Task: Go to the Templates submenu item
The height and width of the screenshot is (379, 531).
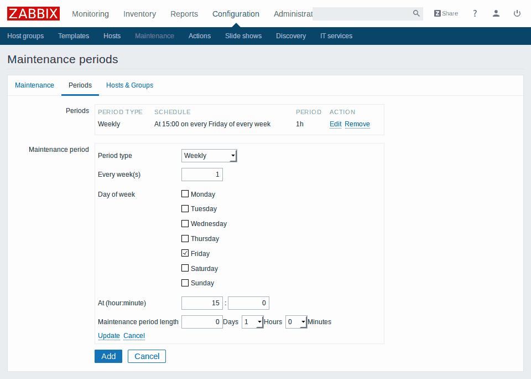Action: tap(74, 36)
